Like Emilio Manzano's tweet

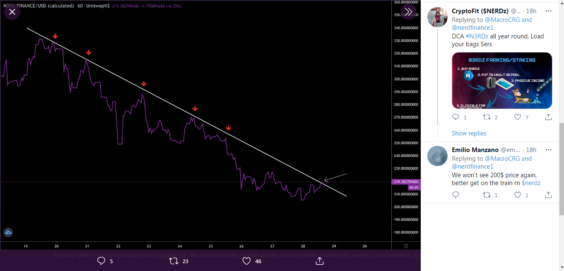[x=518, y=195]
